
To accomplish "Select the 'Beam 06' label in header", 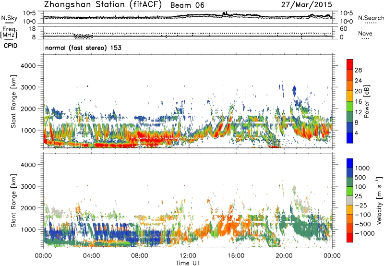I will tap(187, 5).
